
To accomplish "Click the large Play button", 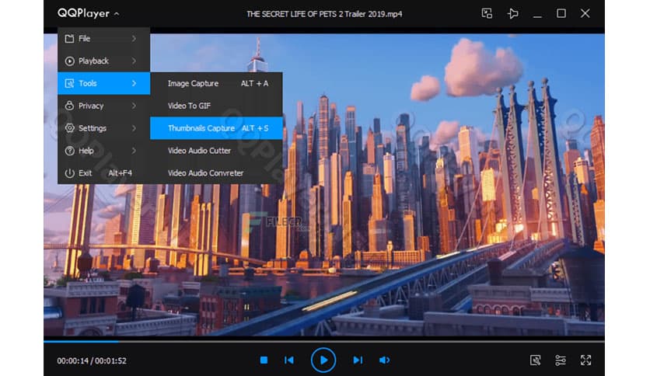I will click(x=323, y=360).
